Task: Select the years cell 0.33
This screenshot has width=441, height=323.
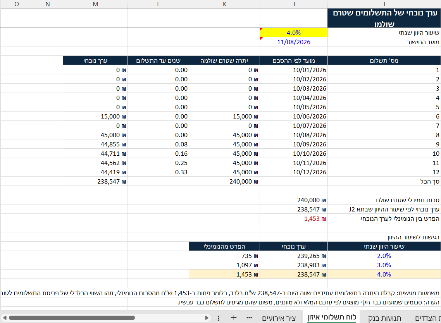Action: [158, 172]
